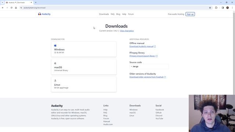Open the footer YouTube link
The width and height of the screenshot is (235, 132).
coord(159,118)
